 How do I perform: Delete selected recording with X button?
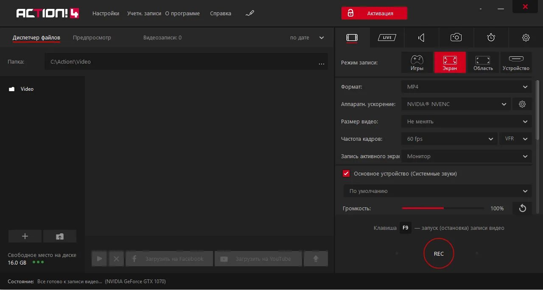pos(116,259)
